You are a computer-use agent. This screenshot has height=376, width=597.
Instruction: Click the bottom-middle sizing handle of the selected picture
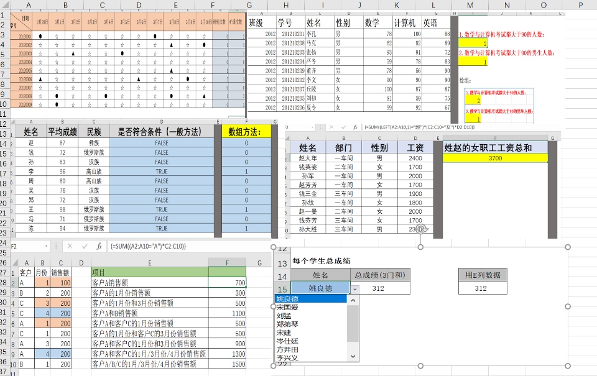[420, 365]
